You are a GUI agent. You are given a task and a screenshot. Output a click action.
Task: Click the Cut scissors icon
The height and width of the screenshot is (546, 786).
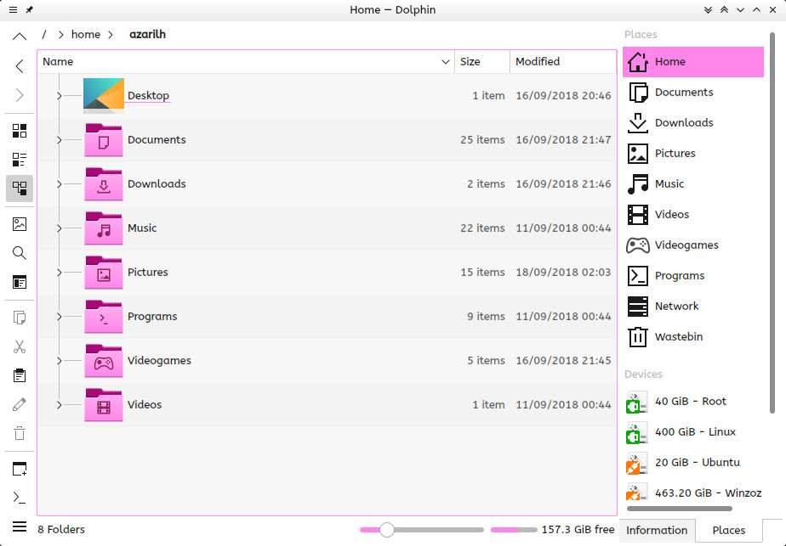(x=20, y=346)
